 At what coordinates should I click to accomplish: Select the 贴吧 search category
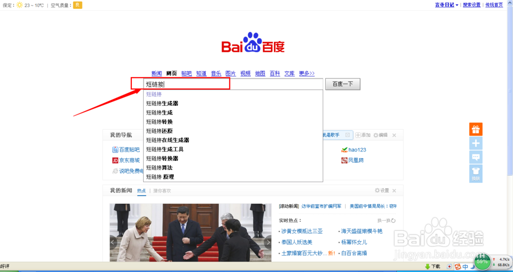coord(187,73)
